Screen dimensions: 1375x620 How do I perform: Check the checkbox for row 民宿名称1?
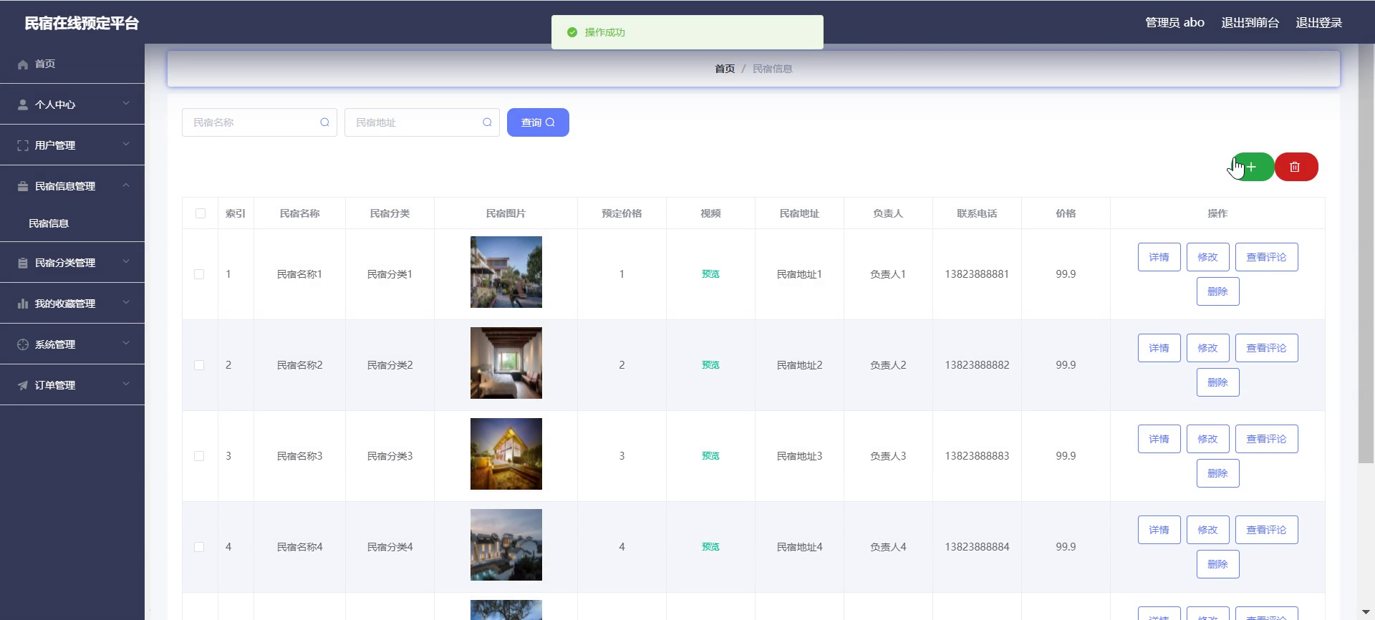click(x=199, y=274)
